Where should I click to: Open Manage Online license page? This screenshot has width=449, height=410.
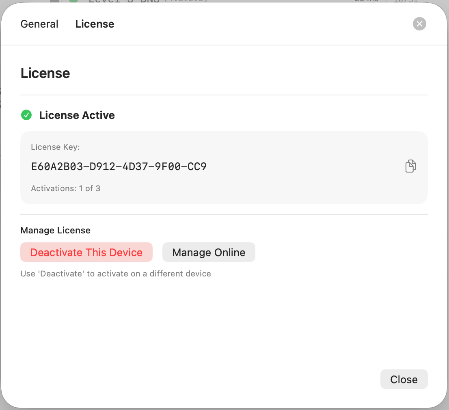[x=209, y=252]
